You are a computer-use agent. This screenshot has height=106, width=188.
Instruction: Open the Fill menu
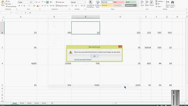pos(158,4)
